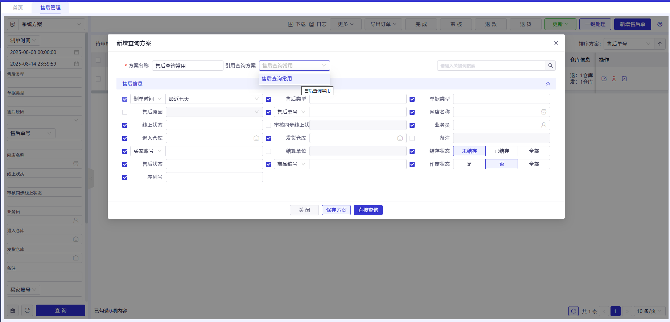
Task: Go to the next page arrow
Action: [x=627, y=311]
